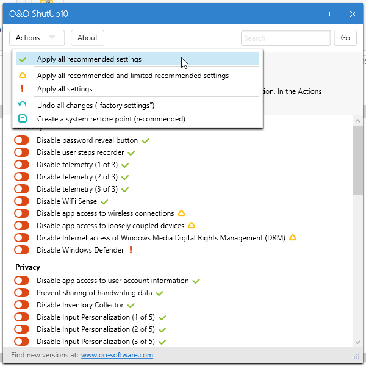This screenshot has width=366, height=366.
Task: Click green checkmark icon of Apply all recommended settings
Action: [x=23, y=59]
